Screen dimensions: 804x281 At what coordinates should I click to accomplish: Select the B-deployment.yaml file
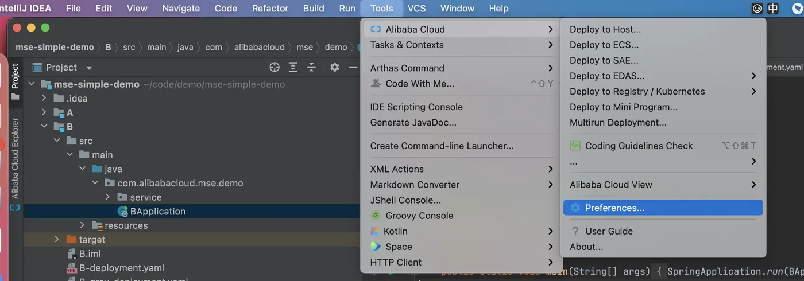click(x=121, y=268)
